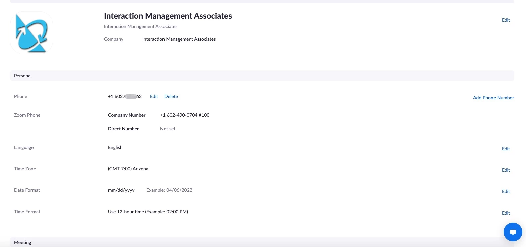Click the Meeting section header

(262, 242)
